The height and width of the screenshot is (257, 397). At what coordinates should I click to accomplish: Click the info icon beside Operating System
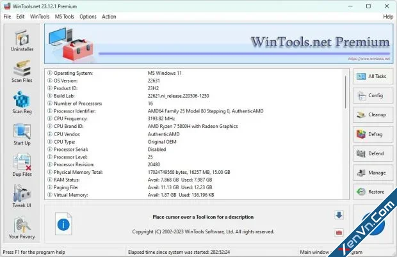coord(50,73)
